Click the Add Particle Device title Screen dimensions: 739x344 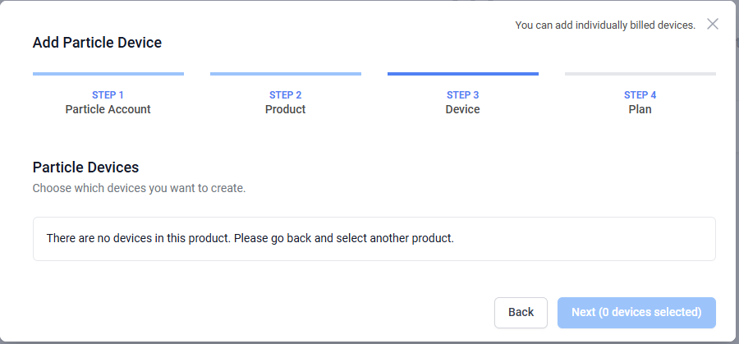tap(97, 43)
